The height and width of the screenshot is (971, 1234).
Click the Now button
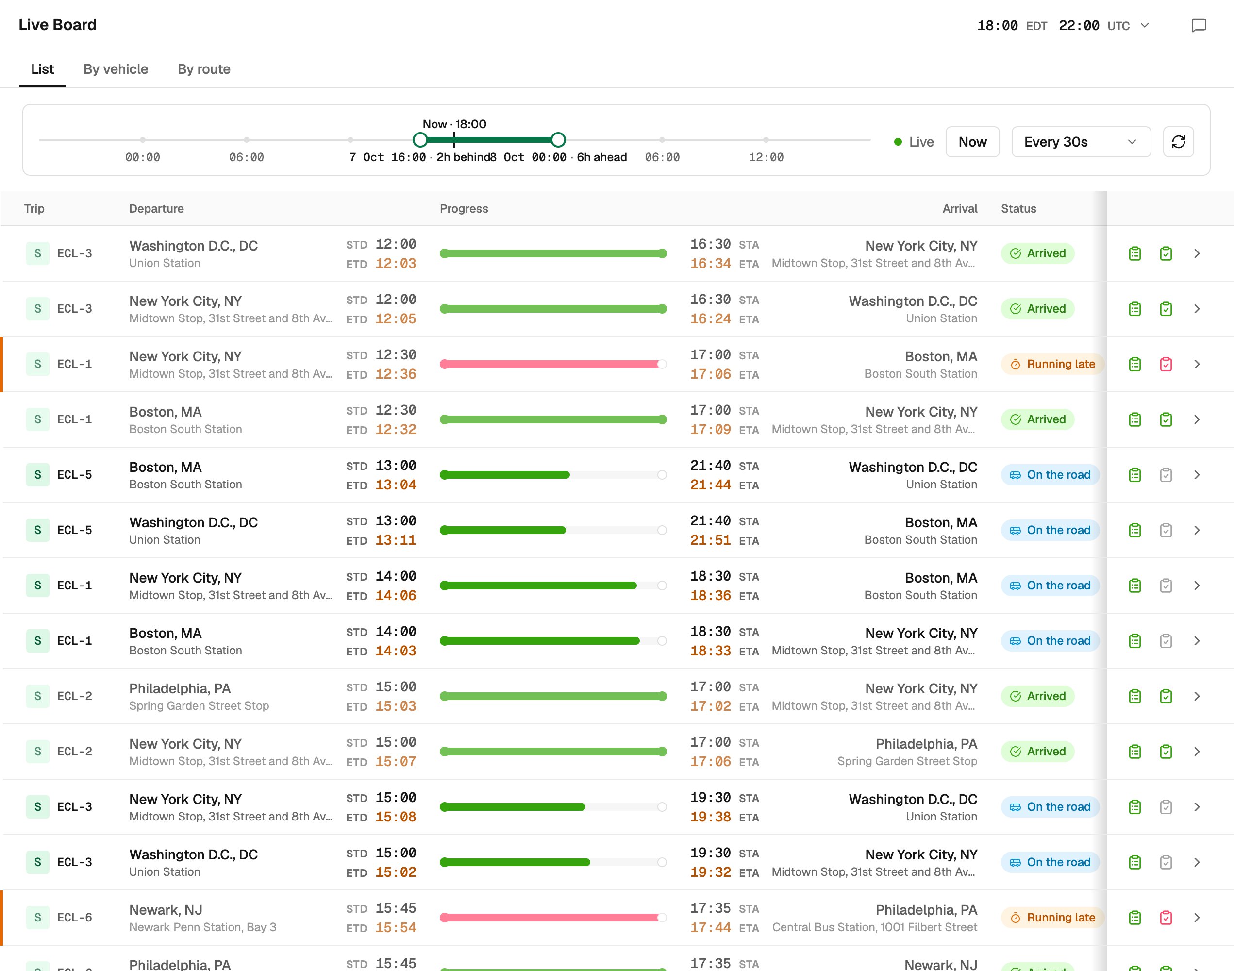(972, 142)
